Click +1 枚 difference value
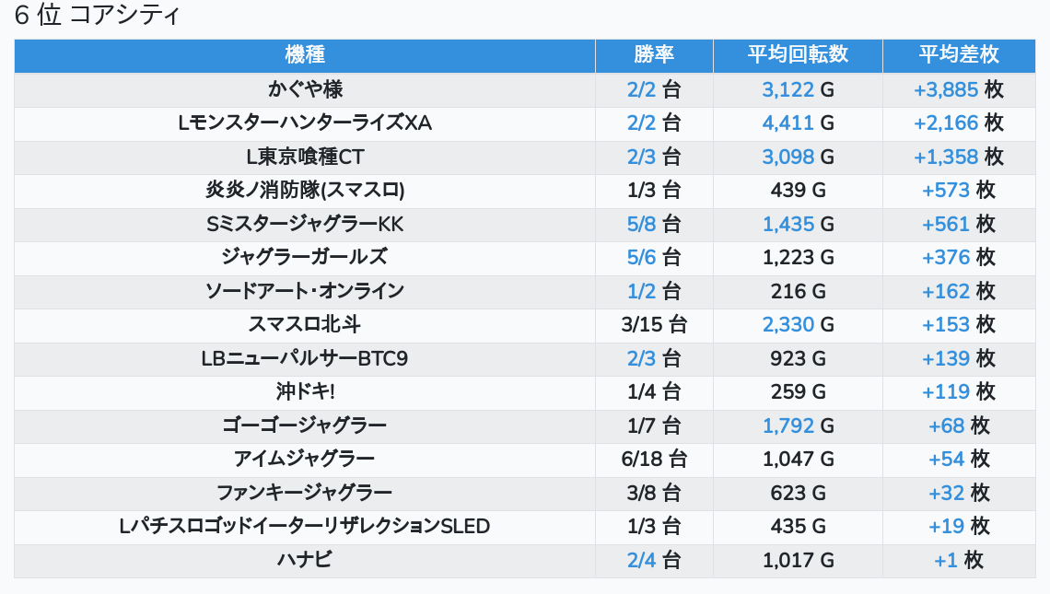Screen dimensions: 1050x594 pos(958,560)
